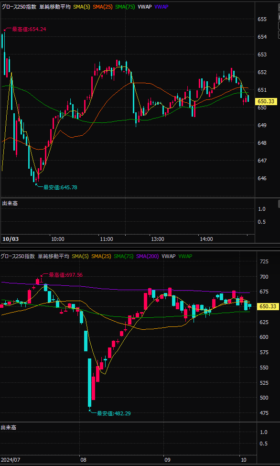Click the 650.33 price tag on the intraday chart
280x466 pixels.
(266, 102)
